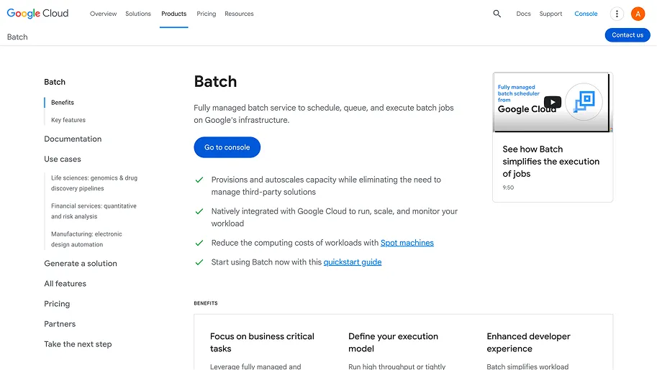Click the BENEFITS section label
The width and height of the screenshot is (657, 370).
pos(206,303)
